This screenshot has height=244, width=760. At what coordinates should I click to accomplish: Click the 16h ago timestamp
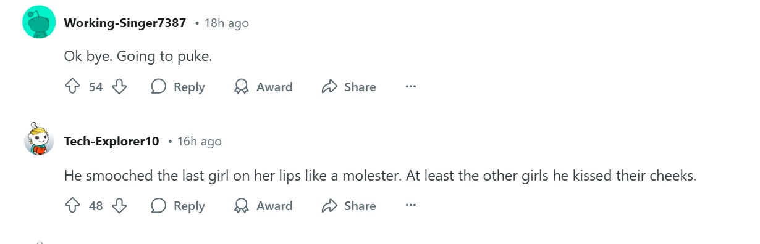[199, 141]
